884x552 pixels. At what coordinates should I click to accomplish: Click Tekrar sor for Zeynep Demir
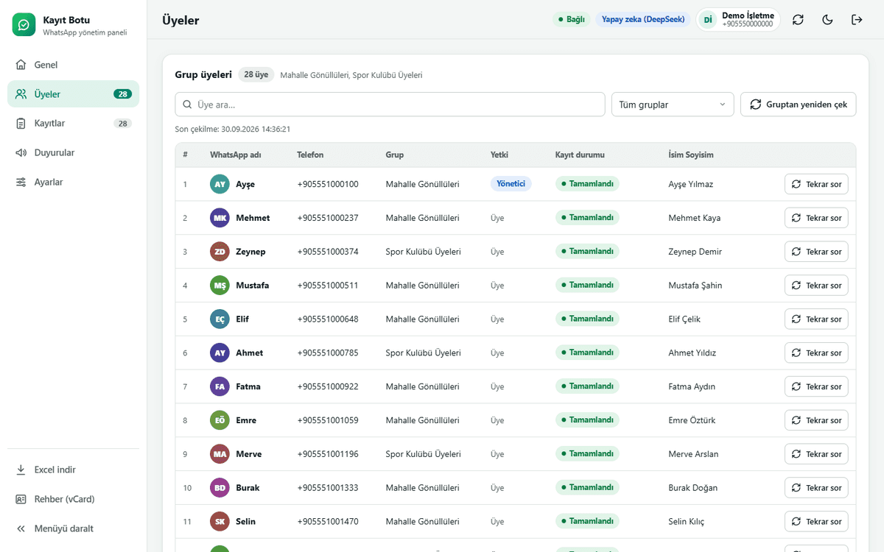816,252
